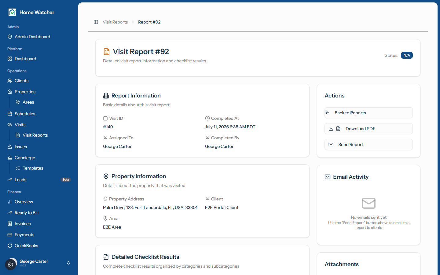Click the Dashboard grid icon
The height and width of the screenshot is (275, 440).
(x=10, y=59)
